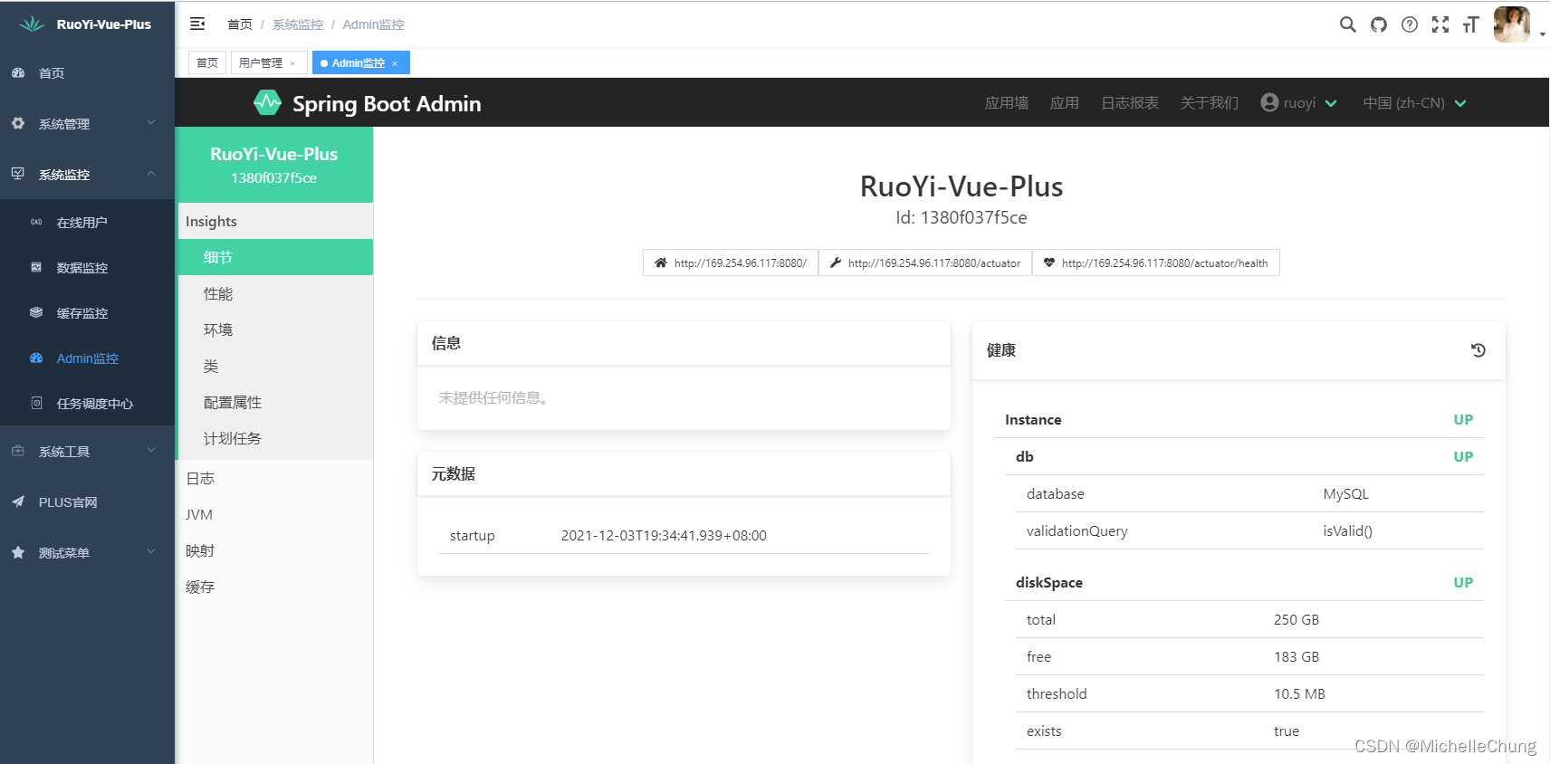
Task: Open the font size setting icon
Action: (1470, 24)
